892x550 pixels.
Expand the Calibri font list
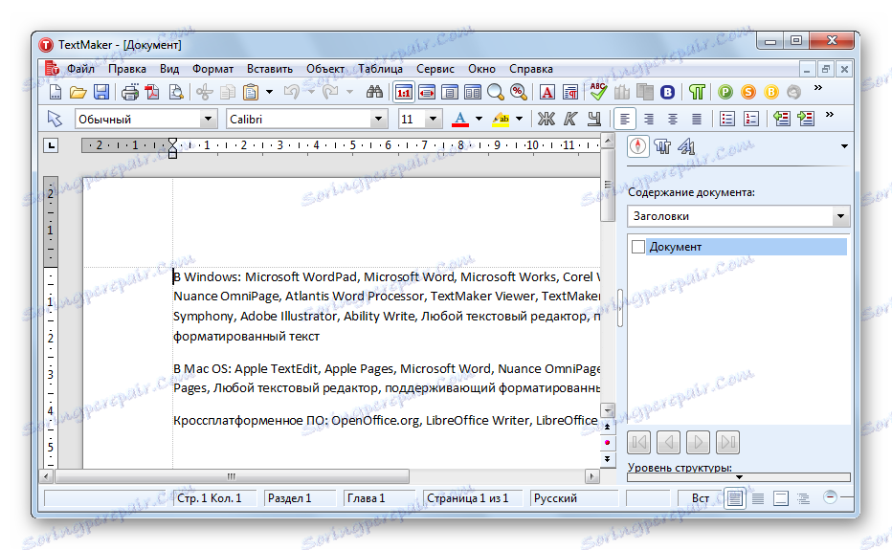click(x=378, y=119)
